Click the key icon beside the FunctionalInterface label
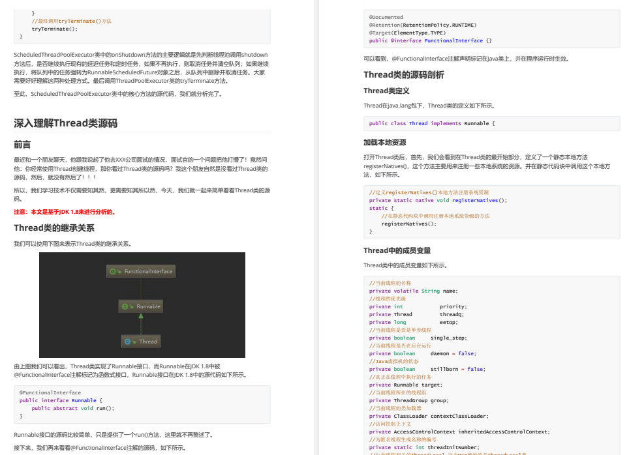Screen dimensions: 629x455 point(119,271)
